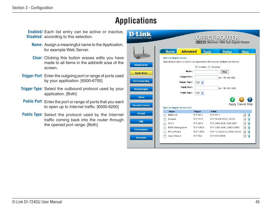Open the StreamEngine page

(x=141, y=89)
